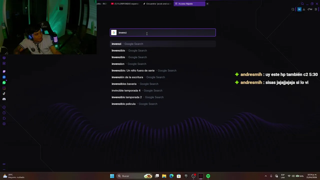Open Settings from the sidebar gear icon
The width and height of the screenshot is (320, 180).
pos(4,124)
